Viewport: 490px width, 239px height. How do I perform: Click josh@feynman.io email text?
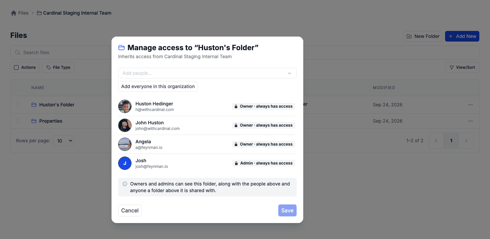(151, 166)
